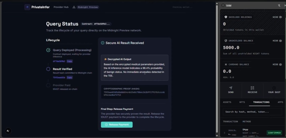Click the pin icon in 1AM panel header
The height and width of the screenshot is (138, 286).
pos(279,6)
